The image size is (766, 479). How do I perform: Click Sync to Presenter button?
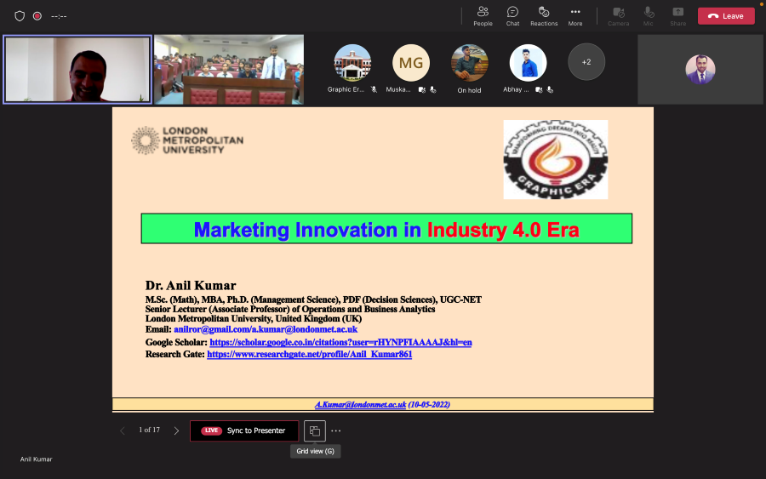pyautogui.click(x=244, y=431)
